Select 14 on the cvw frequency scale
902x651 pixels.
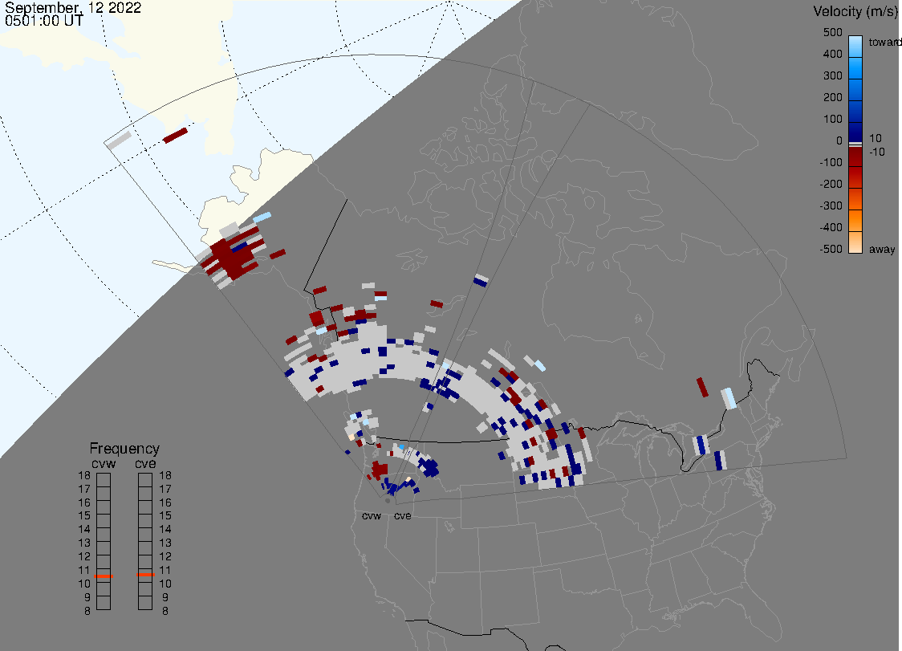84,530
